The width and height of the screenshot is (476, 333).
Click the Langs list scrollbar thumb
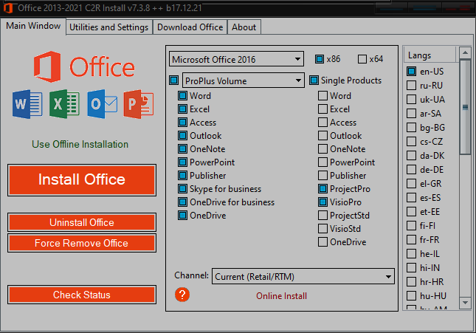[x=465, y=107]
